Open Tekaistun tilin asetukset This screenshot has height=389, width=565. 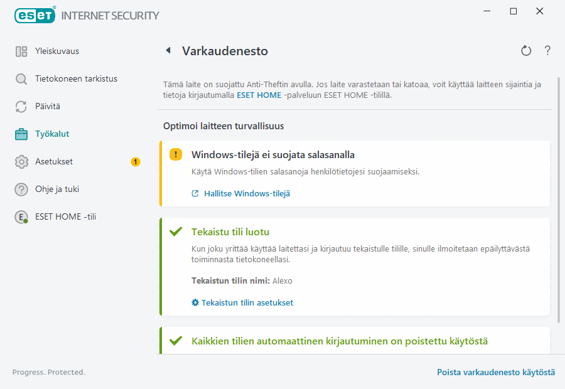point(247,302)
